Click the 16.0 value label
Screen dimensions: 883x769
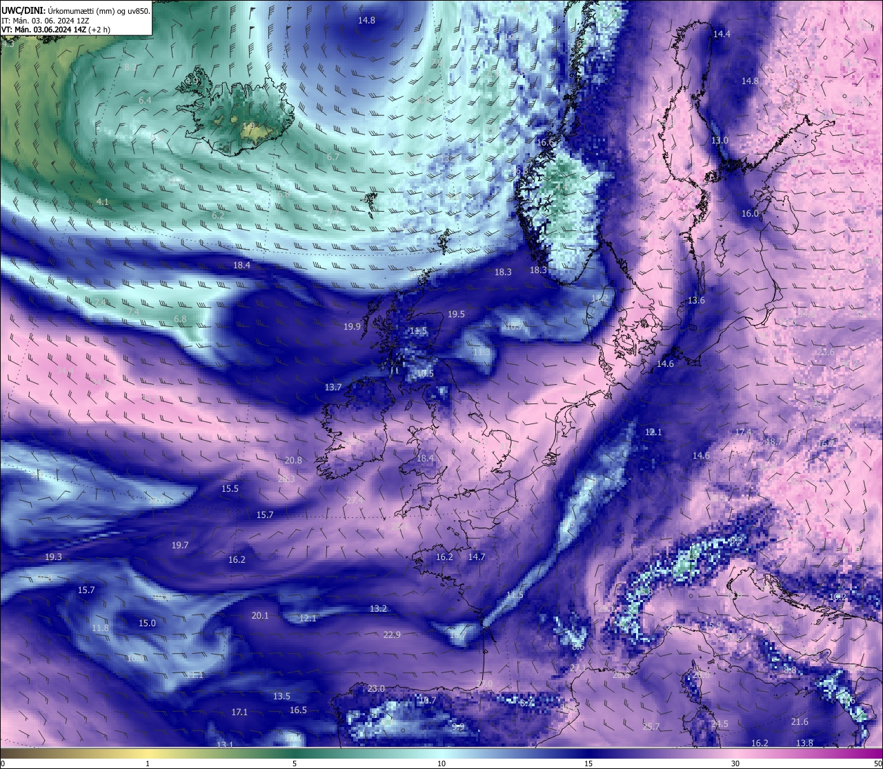tap(750, 213)
